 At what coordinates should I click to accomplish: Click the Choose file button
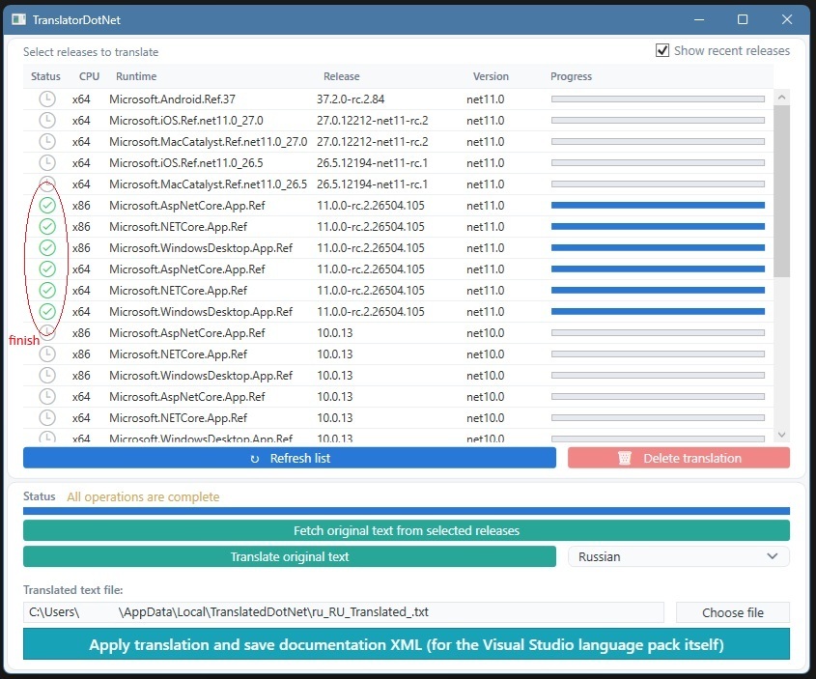point(733,612)
